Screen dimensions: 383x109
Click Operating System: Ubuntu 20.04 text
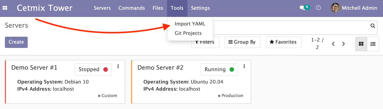(183, 82)
